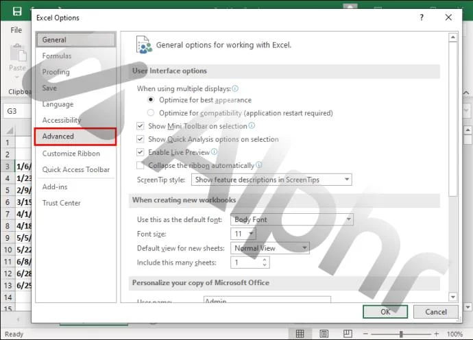Open the Accessibility options category
The height and width of the screenshot is (340, 473).
click(x=75, y=120)
